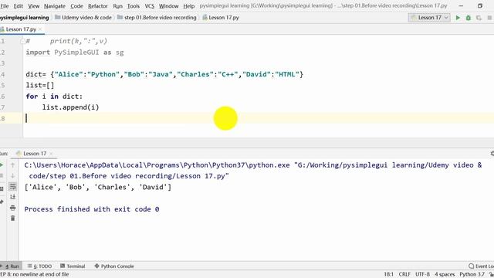
Task: Click the empty highlighted current line in the editor
Action: 259,118
